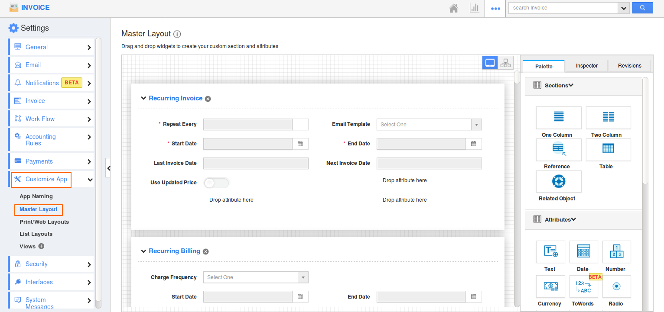The width and height of the screenshot is (664, 312).
Task: Switch to the Revisions tab
Action: 629,66
